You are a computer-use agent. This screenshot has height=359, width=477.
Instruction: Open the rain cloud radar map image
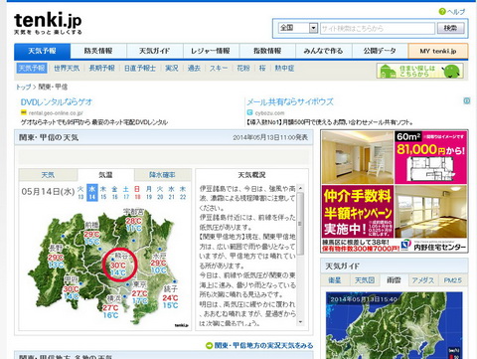(394, 325)
